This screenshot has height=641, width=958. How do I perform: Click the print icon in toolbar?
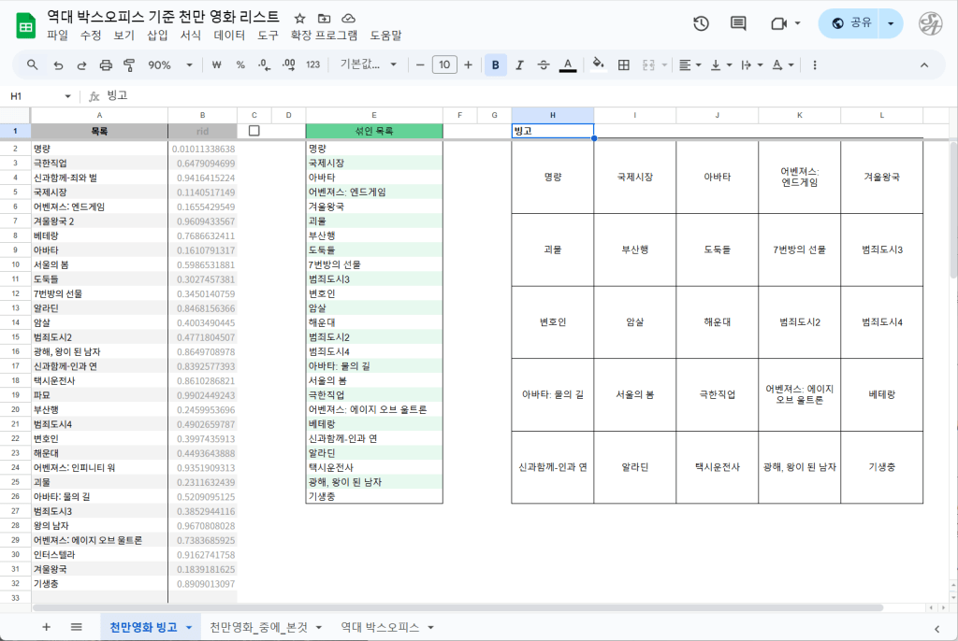point(106,65)
